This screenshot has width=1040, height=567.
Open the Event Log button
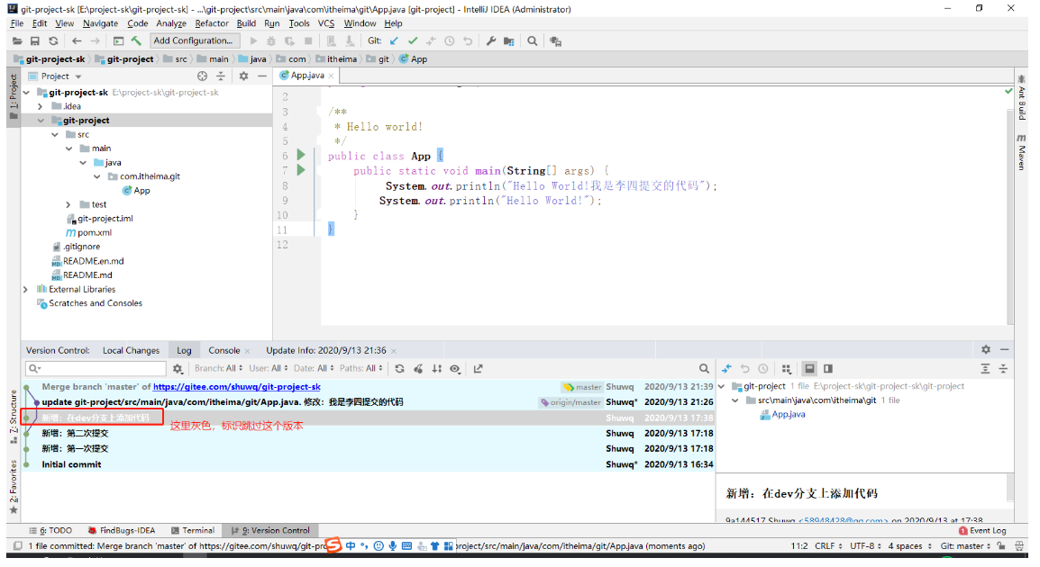point(982,531)
